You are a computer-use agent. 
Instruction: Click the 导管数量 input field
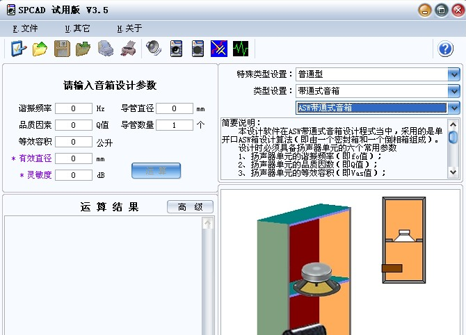tap(175, 125)
